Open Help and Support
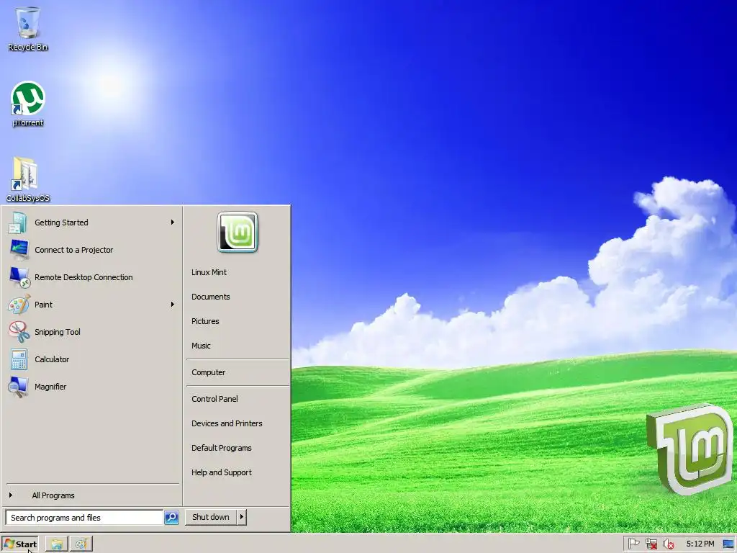 (x=222, y=472)
